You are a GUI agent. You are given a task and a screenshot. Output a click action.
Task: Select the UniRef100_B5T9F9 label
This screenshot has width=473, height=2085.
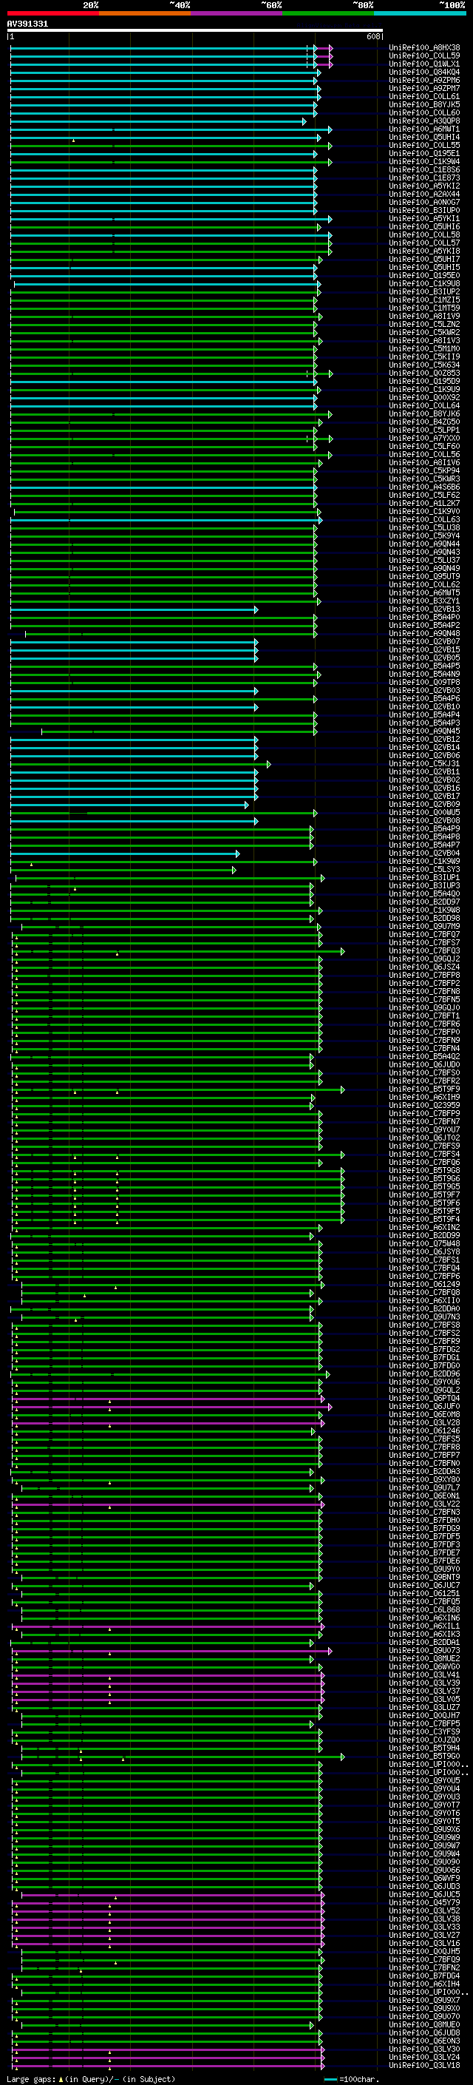[x=424, y=1089]
